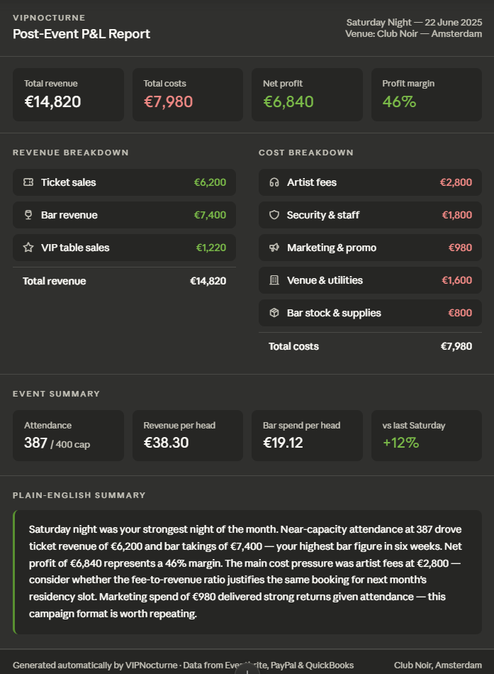Click the wine glass icon for Bar revenue
Image resolution: width=494 pixels, height=674 pixels.
pos(28,215)
